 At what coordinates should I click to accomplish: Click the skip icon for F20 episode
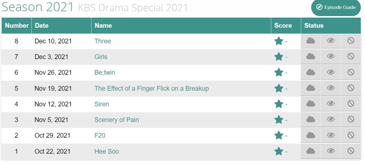tap(351, 135)
